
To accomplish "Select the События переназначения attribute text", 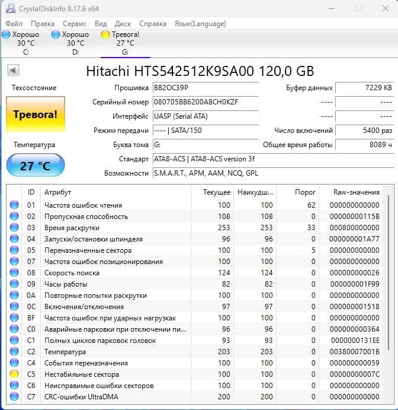I will point(86,363).
